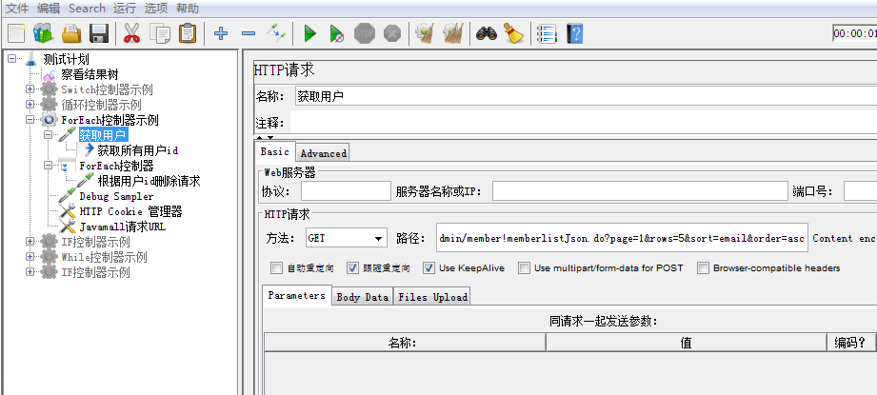This screenshot has width=877, height=395.
Task: Click the Stop sign icon
Action: click(365, 33)
